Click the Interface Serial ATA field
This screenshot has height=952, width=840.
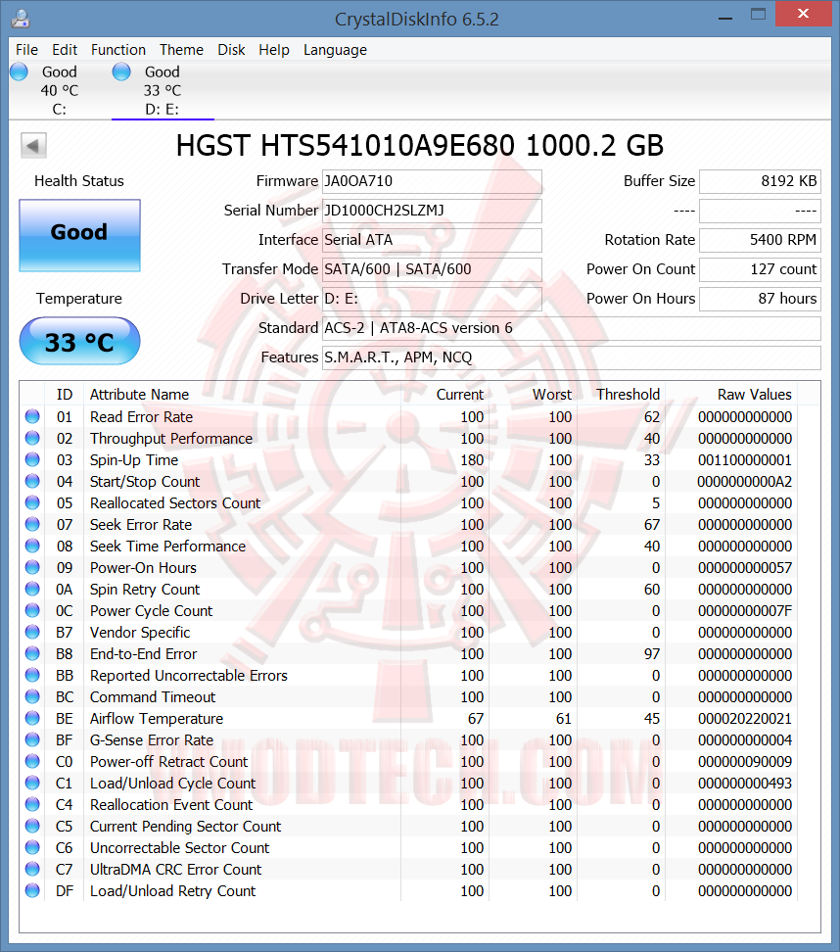coord(432,240)
